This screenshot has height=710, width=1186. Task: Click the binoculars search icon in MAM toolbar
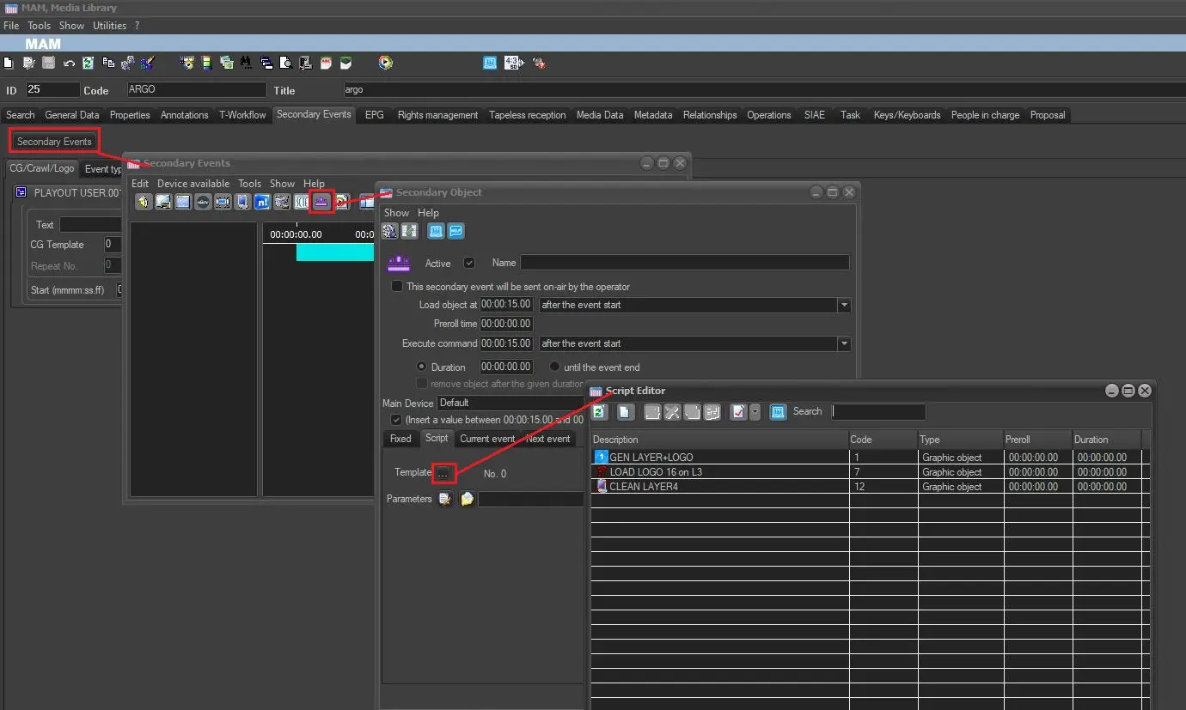pos(247,63)
